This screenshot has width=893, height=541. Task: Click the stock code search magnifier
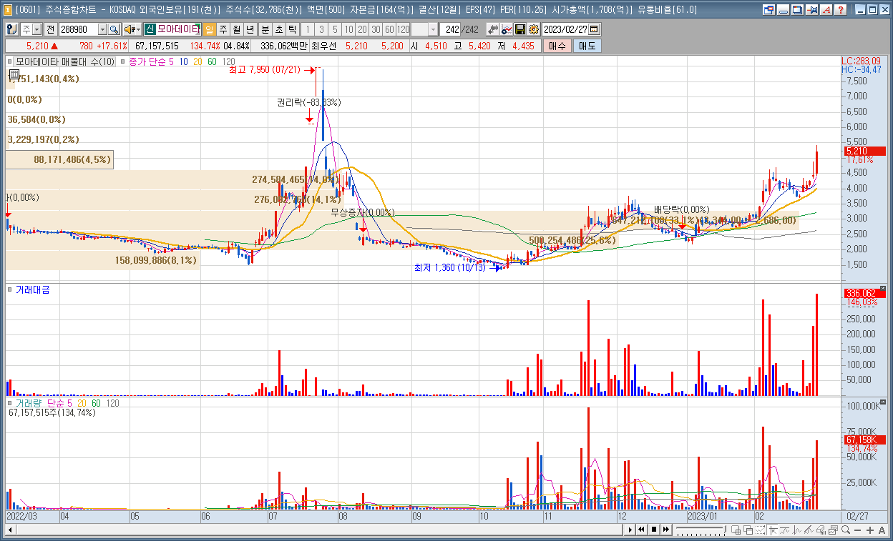click(x=114, y=29)
